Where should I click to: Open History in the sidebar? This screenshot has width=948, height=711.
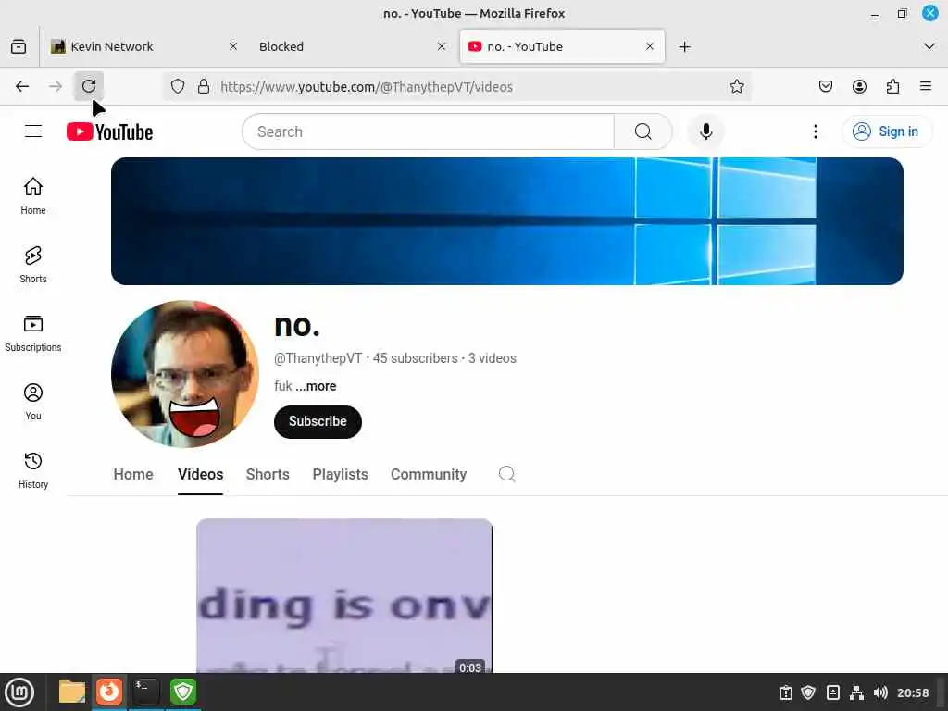(x=33, y=470)
